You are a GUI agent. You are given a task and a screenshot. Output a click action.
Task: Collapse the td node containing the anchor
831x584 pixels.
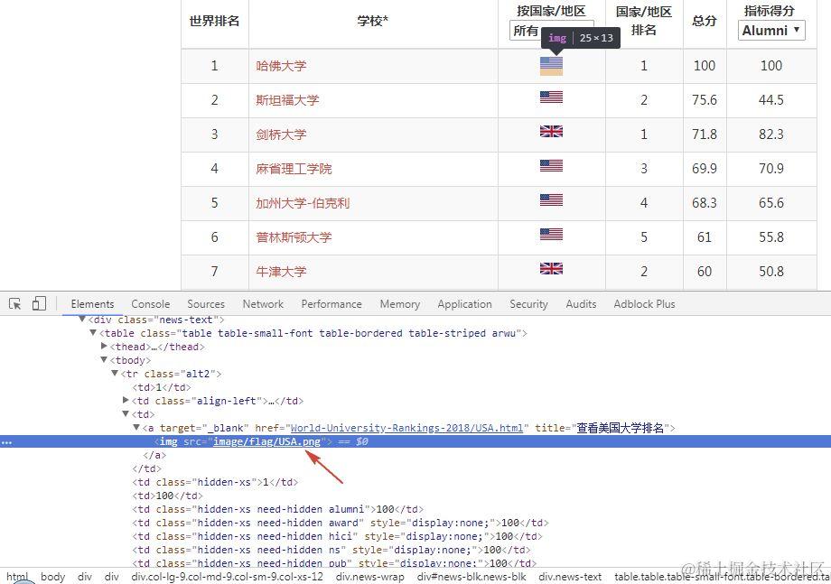coord(126,414)
